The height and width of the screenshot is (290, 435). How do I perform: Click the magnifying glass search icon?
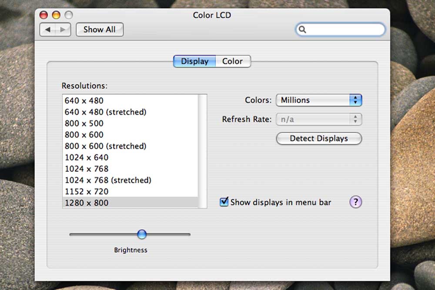303,30
